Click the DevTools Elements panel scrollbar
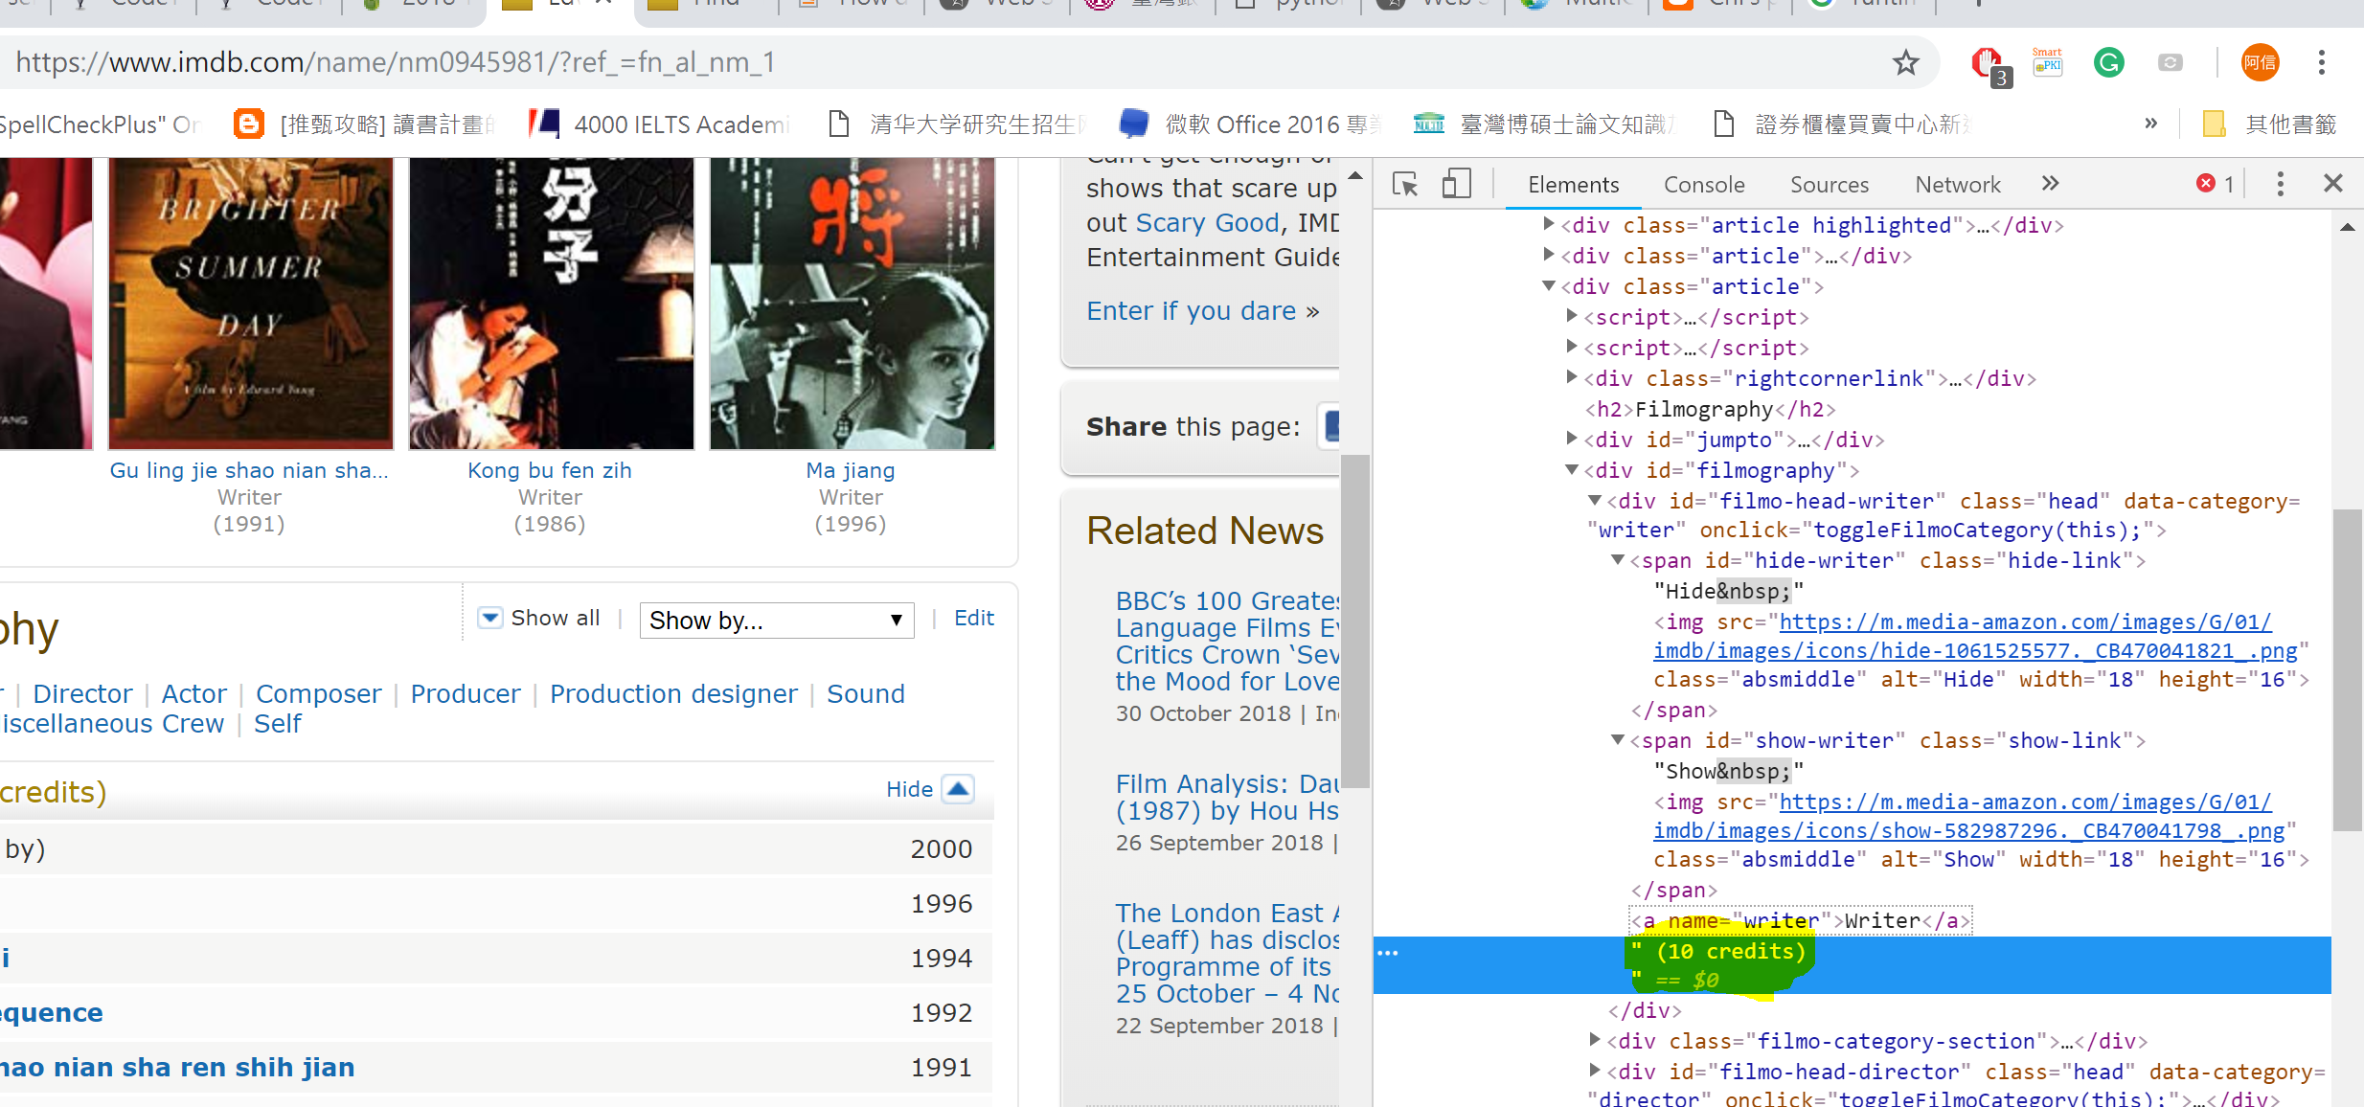The height and width of the screenshot is (1107, 2364). (x=2347, y=669)
